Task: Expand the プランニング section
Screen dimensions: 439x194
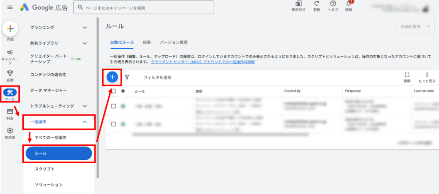Action: (x=85, y=28)
